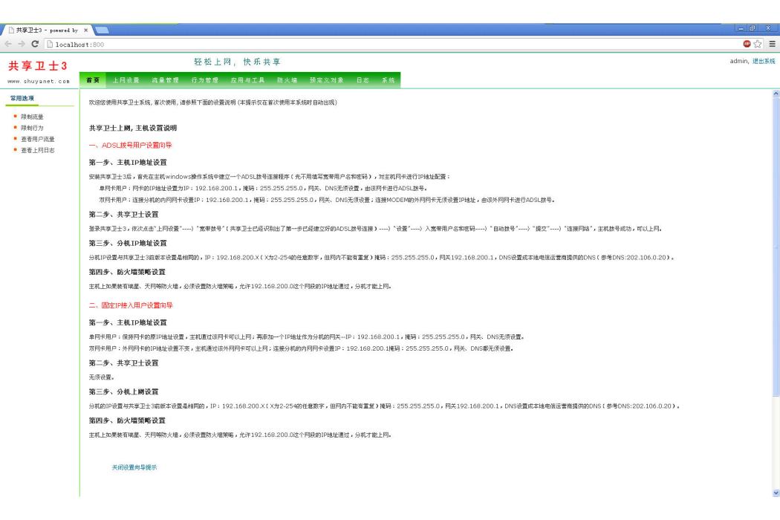780x520 pixels.
Task: Click the 退出系统 logout link
Action: coord(764,61)
